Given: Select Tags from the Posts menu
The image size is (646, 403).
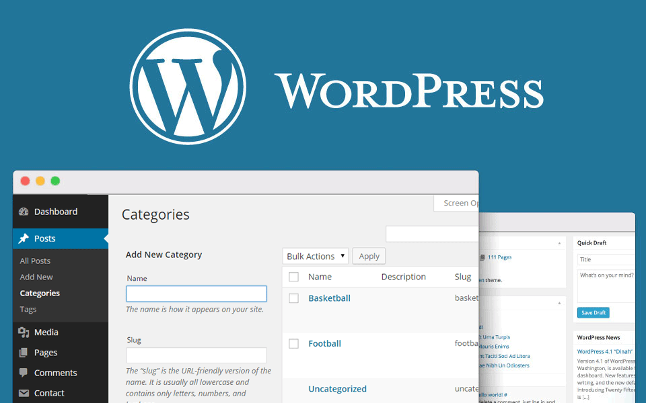Looking at the screenshot, I should coord(28,309).
